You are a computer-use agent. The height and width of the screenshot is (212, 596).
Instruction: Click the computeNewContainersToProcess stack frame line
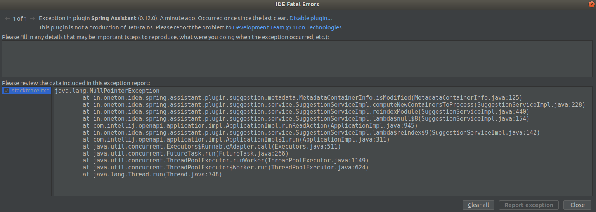coord(334,105)
